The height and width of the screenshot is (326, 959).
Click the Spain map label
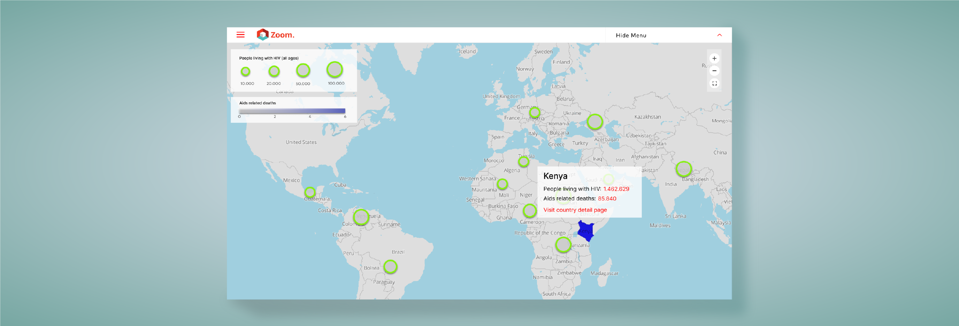tap(498, 137)
